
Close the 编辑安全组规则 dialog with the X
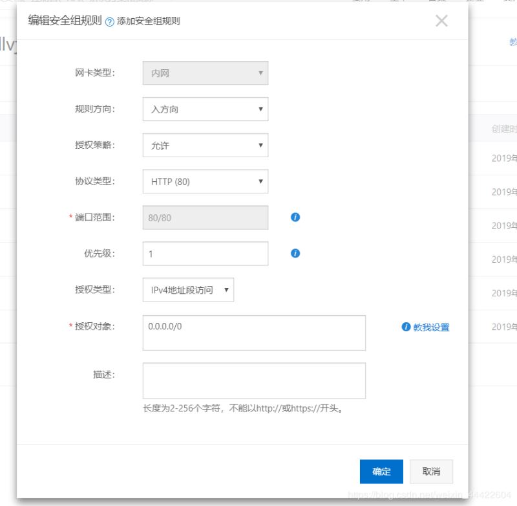441,20
